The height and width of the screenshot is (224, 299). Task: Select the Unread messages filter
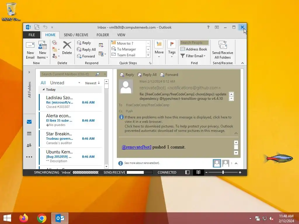coord(57,83)
